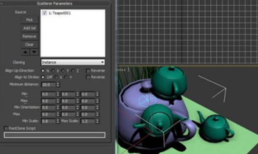Open the Cloning dropdown showing Instance
The height and width of the screenshot is (154, 258).
click(73, 62)
